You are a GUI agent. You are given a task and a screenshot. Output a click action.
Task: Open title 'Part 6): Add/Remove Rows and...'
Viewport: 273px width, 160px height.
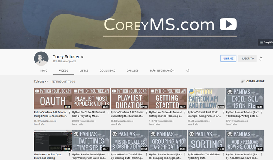[242, 156]
